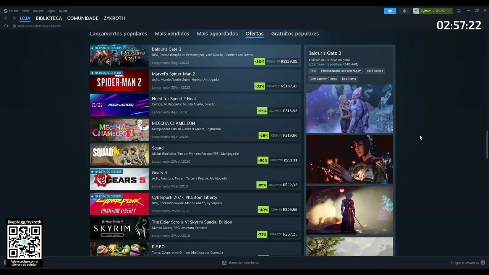
Task: Open the Ajuda menu
Action: point(63,11)
